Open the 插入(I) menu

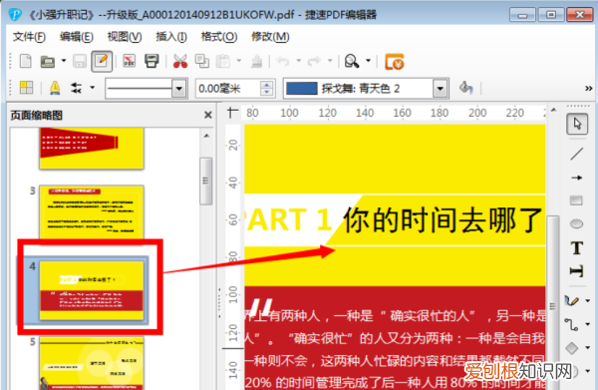tap(171, 37)
